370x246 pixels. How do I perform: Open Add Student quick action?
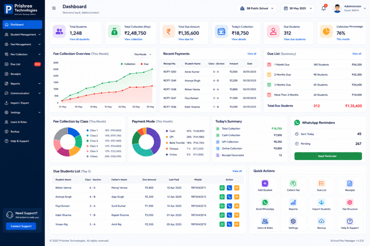coord(265,185)
